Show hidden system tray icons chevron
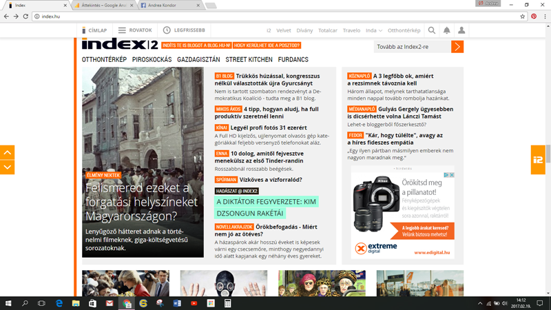The height and width of the screenshot is (310, 551). [x=480, y=303]
